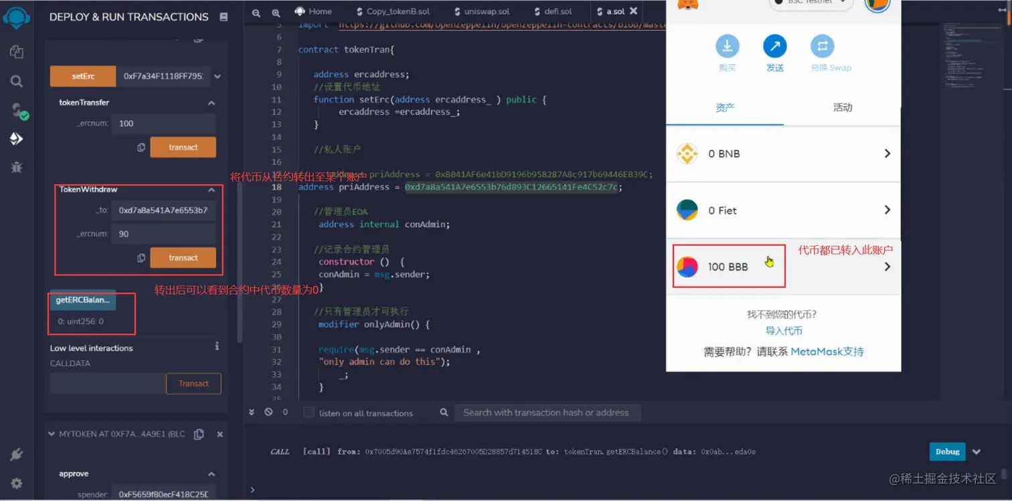This screenshot has height=501, width=1012.
Task: Expand the call log details arrow
Action: pyautogui.click(x=977, y=452)
